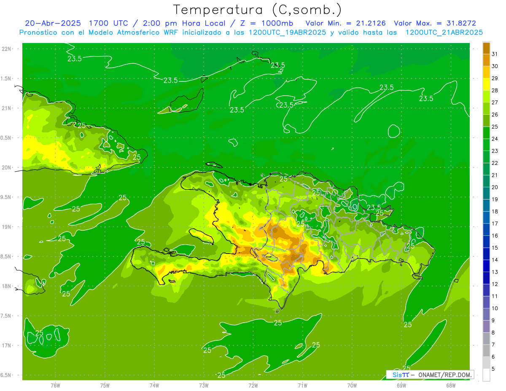Viewport: 506px width, 391px height.
Task: Select the date text "20-Abr-2025"
Action: (53, 23)
